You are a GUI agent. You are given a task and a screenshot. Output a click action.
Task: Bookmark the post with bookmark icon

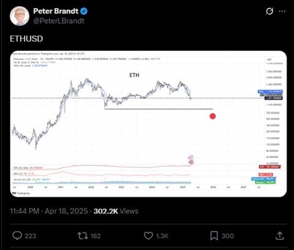click(x=214, y=236)
